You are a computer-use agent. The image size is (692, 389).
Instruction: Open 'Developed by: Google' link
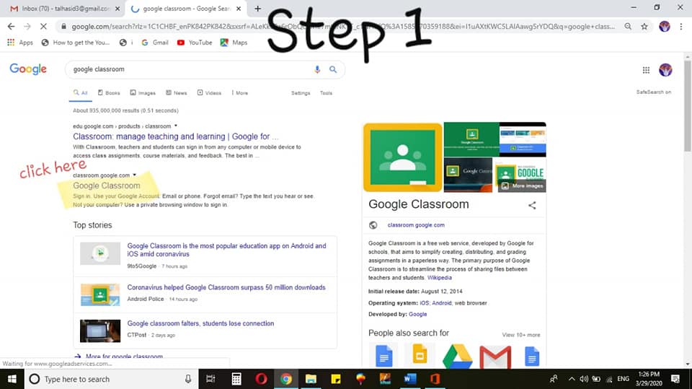[417, 314]
